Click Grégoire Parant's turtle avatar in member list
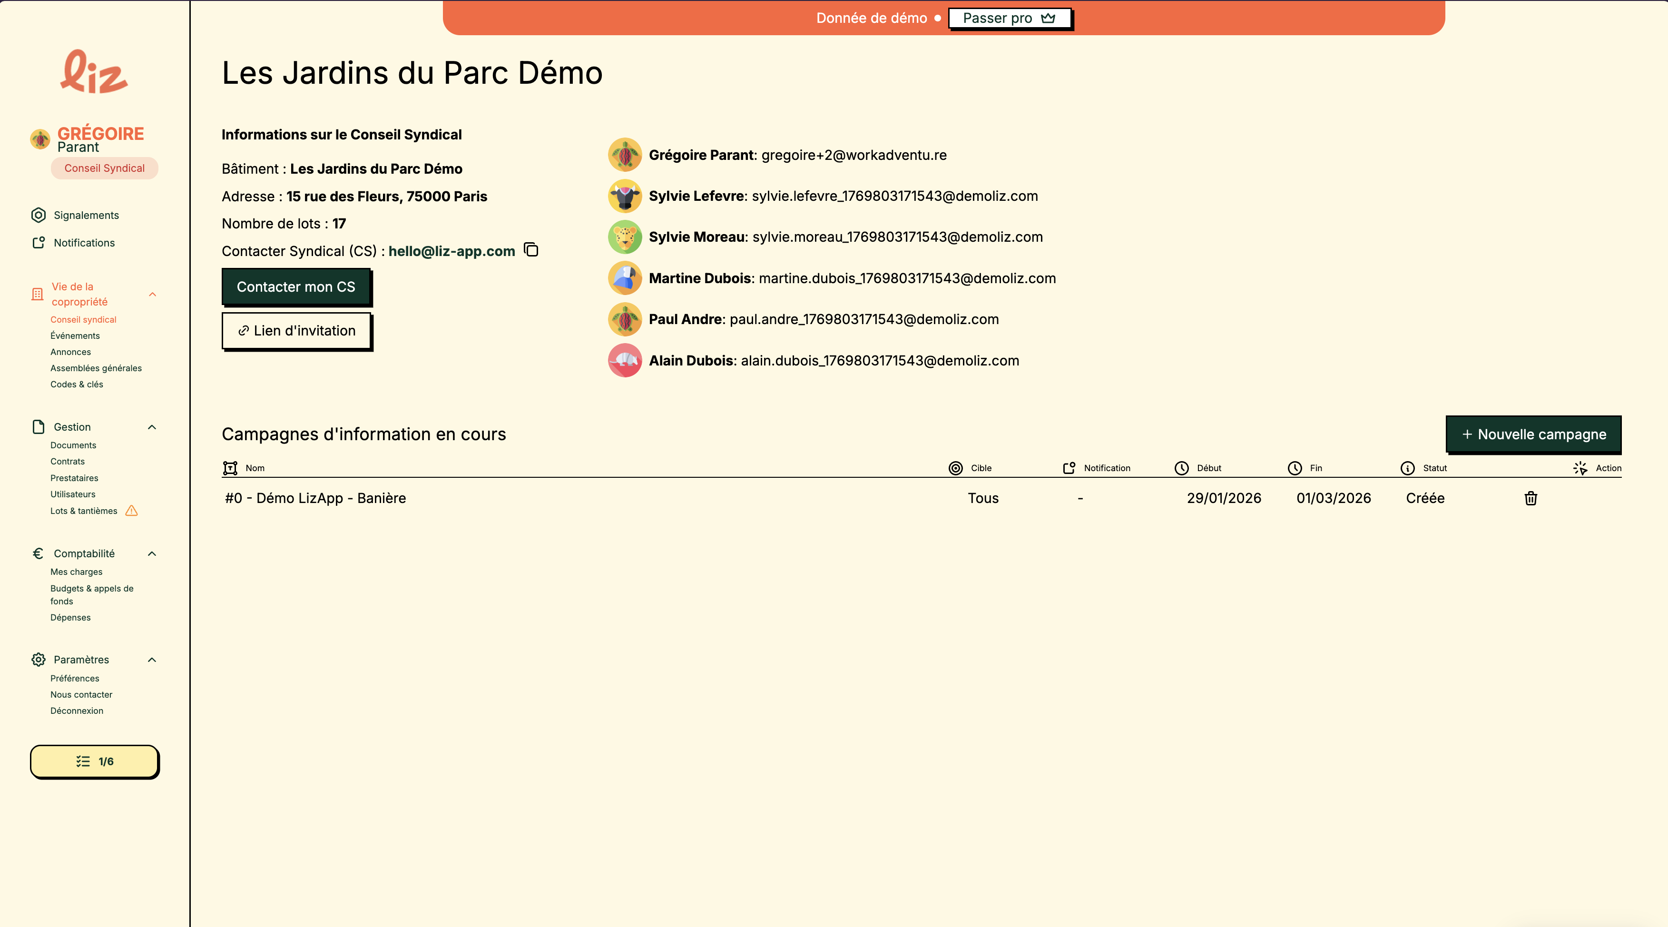Image resolution: width=1668 pixels, height=927 pixels. (x=625, y=155)
